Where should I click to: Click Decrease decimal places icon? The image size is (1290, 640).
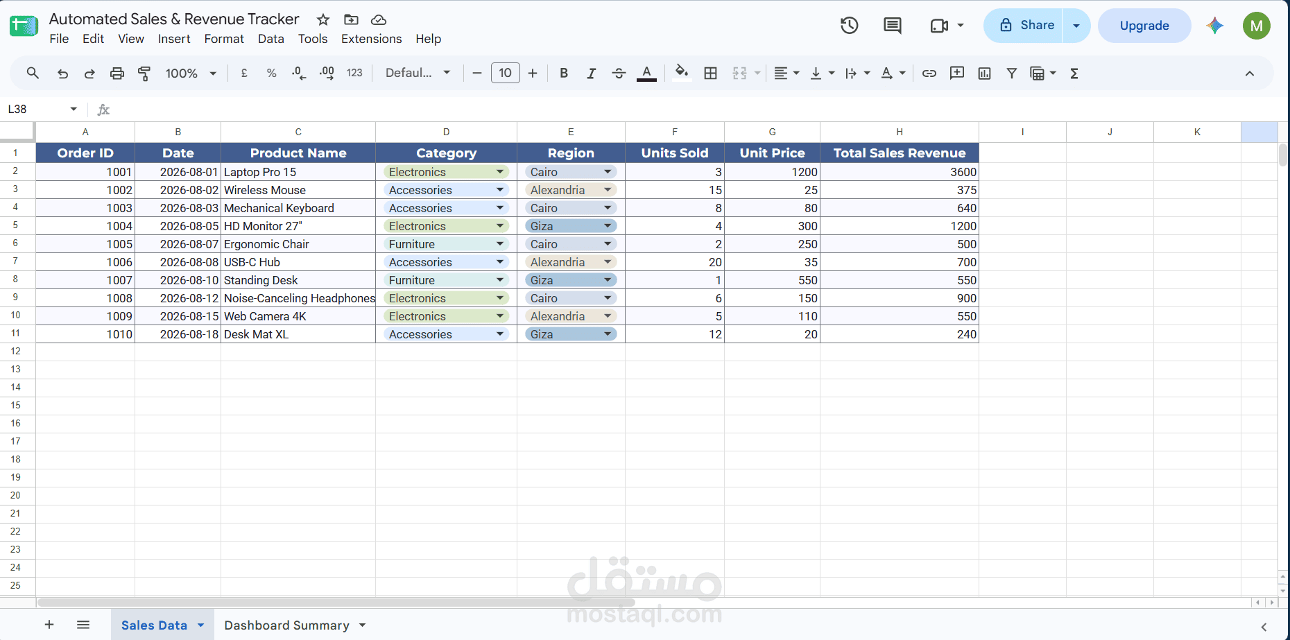click(299, 73)
